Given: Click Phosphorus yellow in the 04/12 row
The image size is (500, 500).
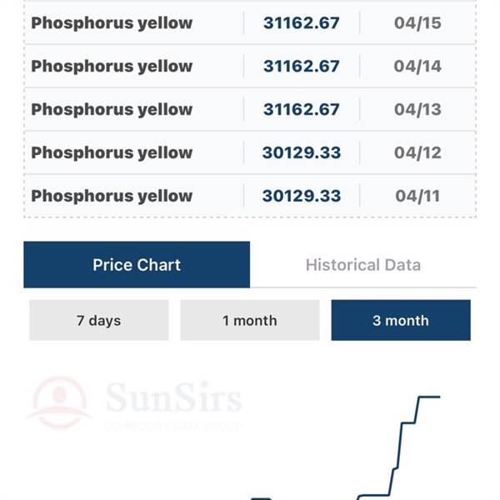Looking at the screenshot, I should [112, 153].
